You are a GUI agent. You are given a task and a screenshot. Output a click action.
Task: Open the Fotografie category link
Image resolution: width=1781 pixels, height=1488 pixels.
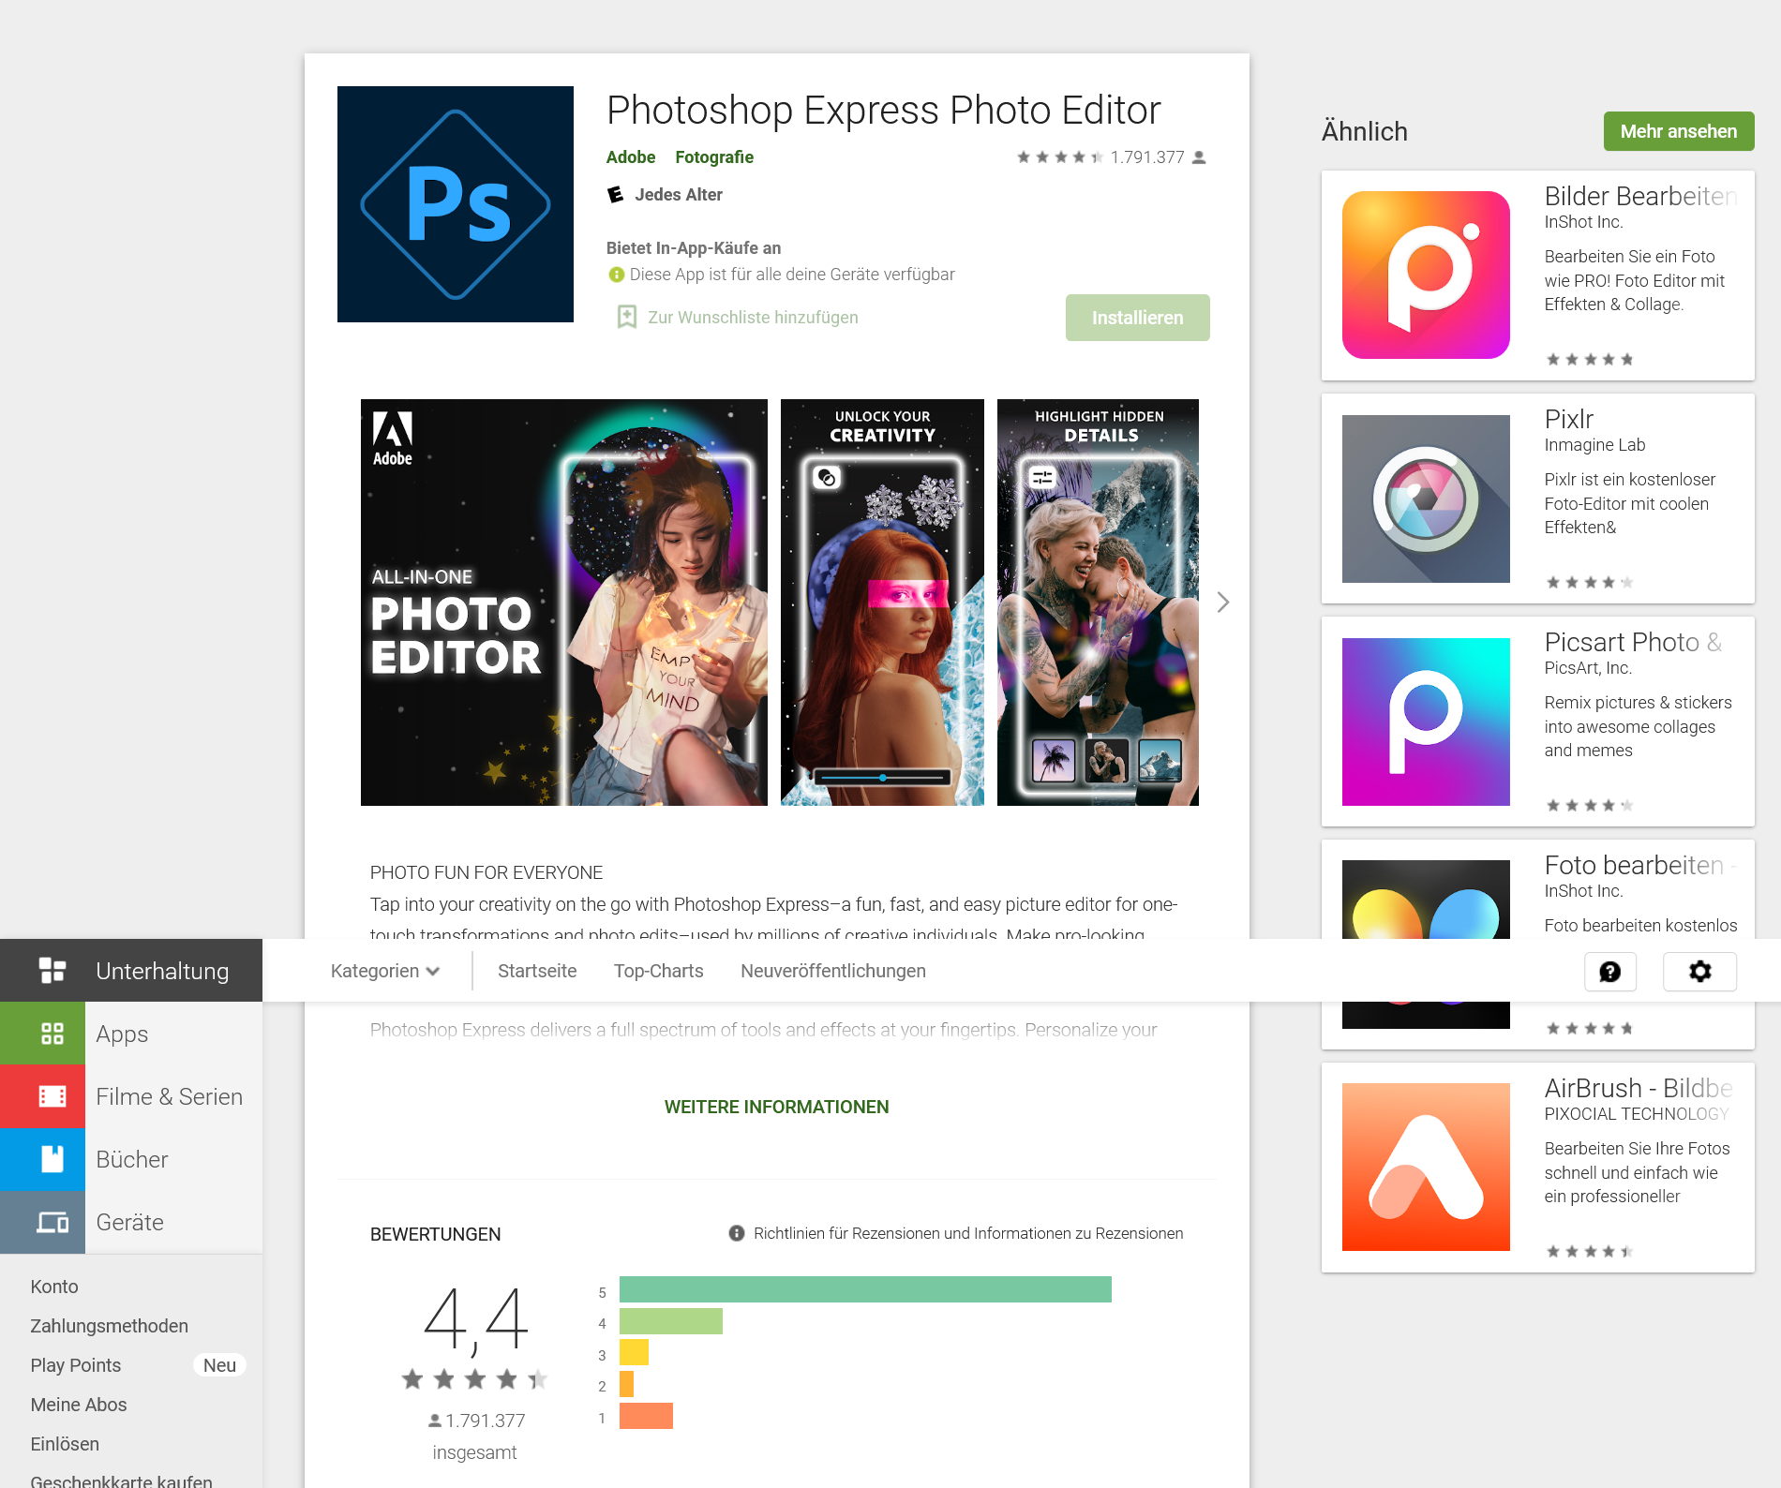point(714,156)
